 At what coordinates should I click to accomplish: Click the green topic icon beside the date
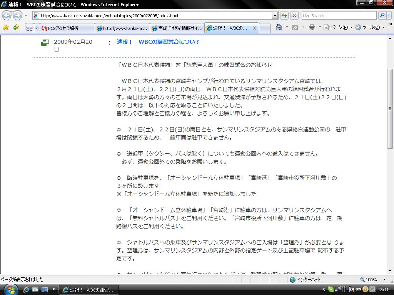45,43
